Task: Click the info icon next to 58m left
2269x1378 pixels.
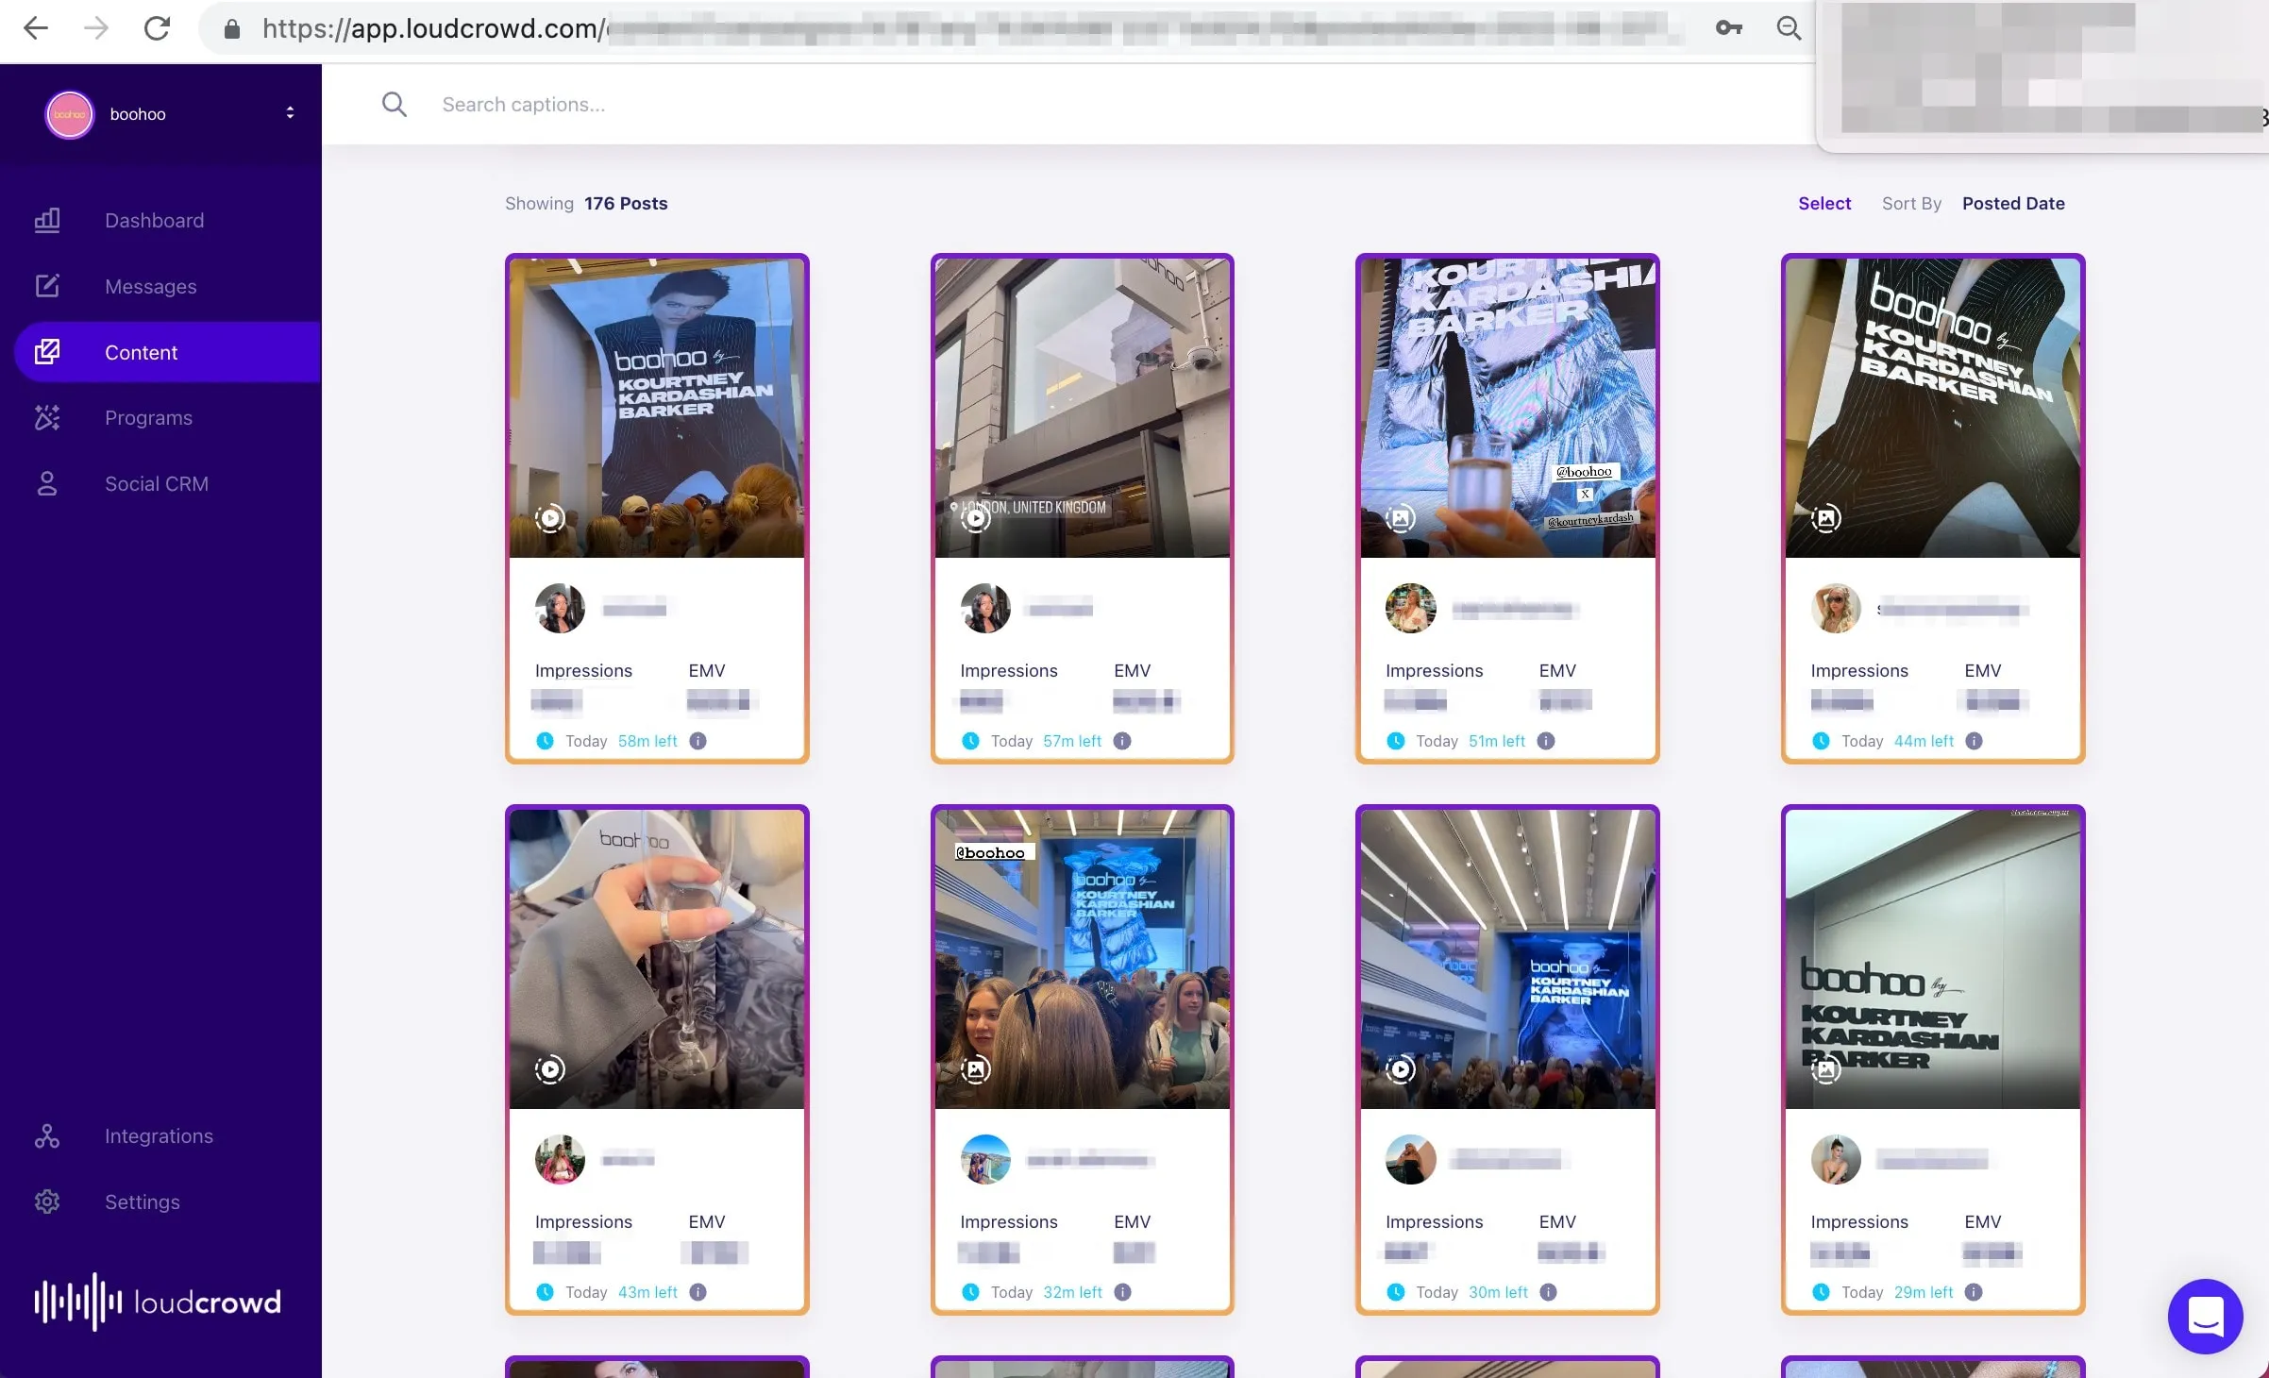Action: pos(698,741)
